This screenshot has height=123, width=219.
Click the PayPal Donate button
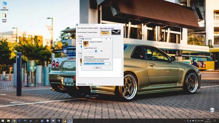(x=105, y=32)
